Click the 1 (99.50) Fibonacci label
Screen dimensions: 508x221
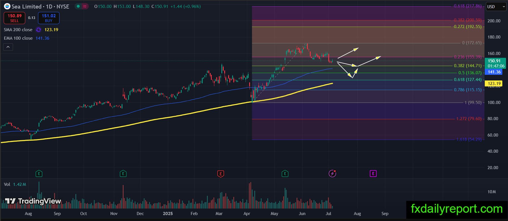[x=473, y=103]
